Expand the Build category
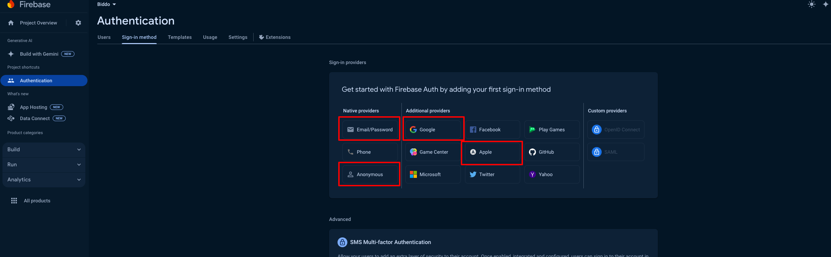This screenshot has height=257, width=831. 44,150
